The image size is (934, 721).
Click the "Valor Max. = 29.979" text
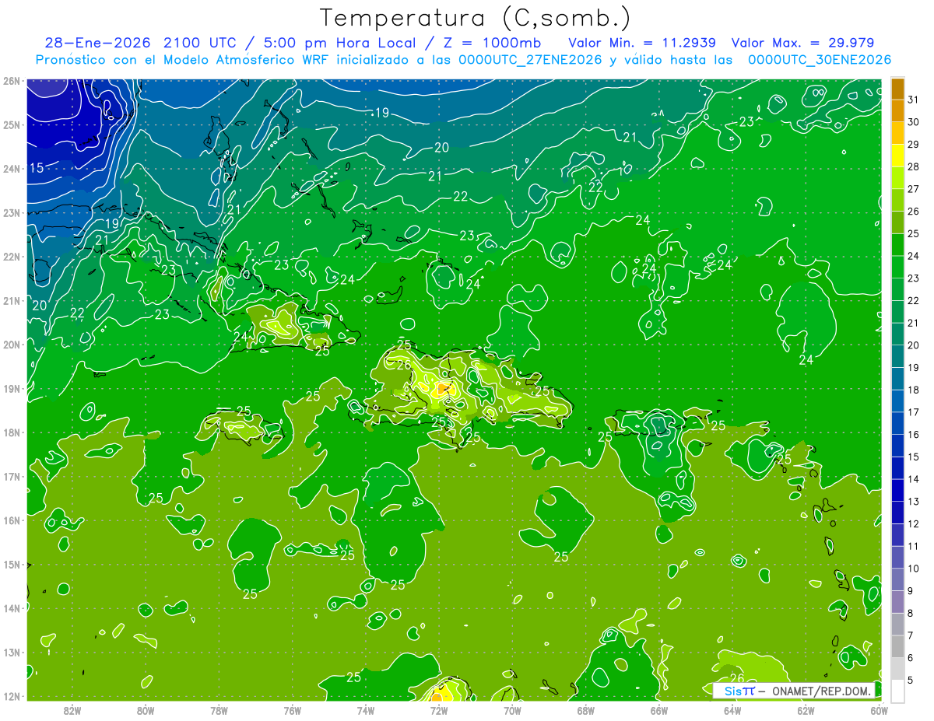tap(802, 43)
